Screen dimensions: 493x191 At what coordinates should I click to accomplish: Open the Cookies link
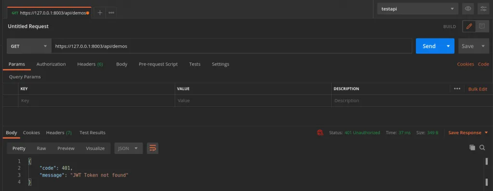pos(466,64)
